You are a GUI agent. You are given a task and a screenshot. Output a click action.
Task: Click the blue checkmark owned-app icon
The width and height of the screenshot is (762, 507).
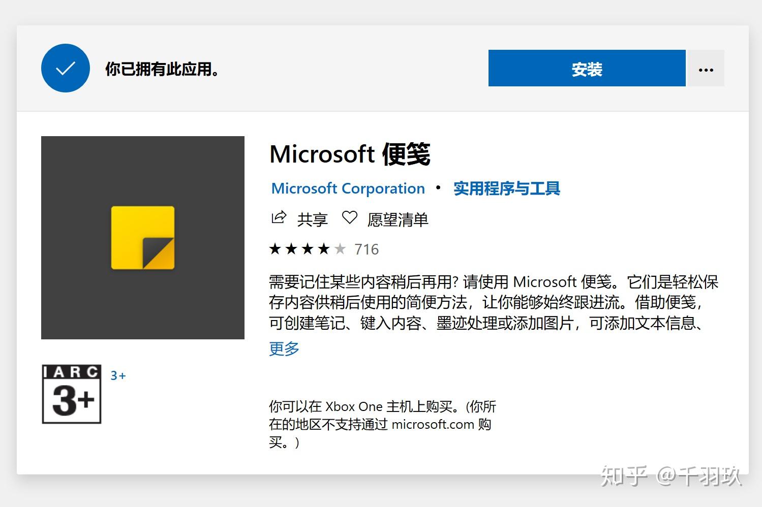pos(66,68)
